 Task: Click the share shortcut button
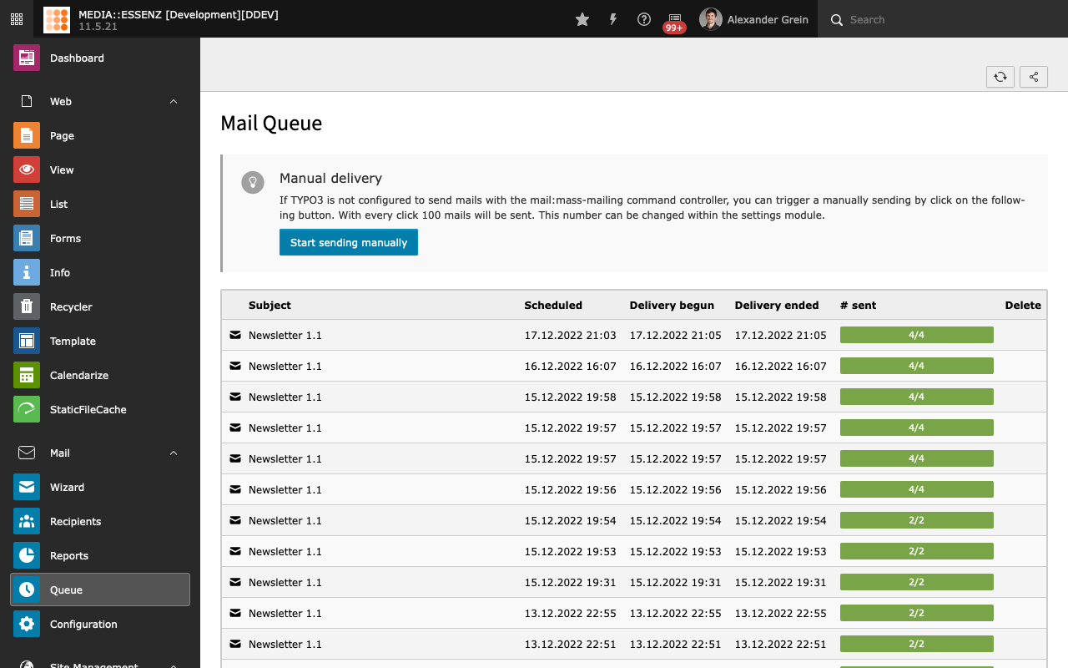[x=1034, y=77]
